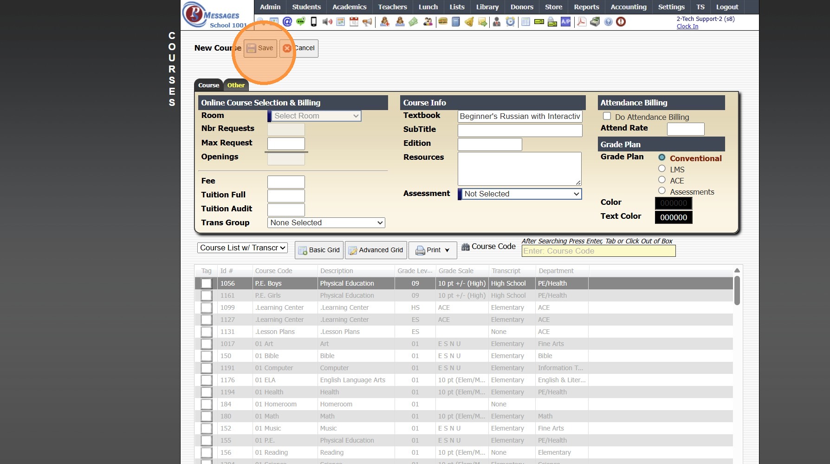Enable Do Attendance Billing checkbox
Image resolution: width=830 pixels, height=464 pixels.
[x=607, y=116]
